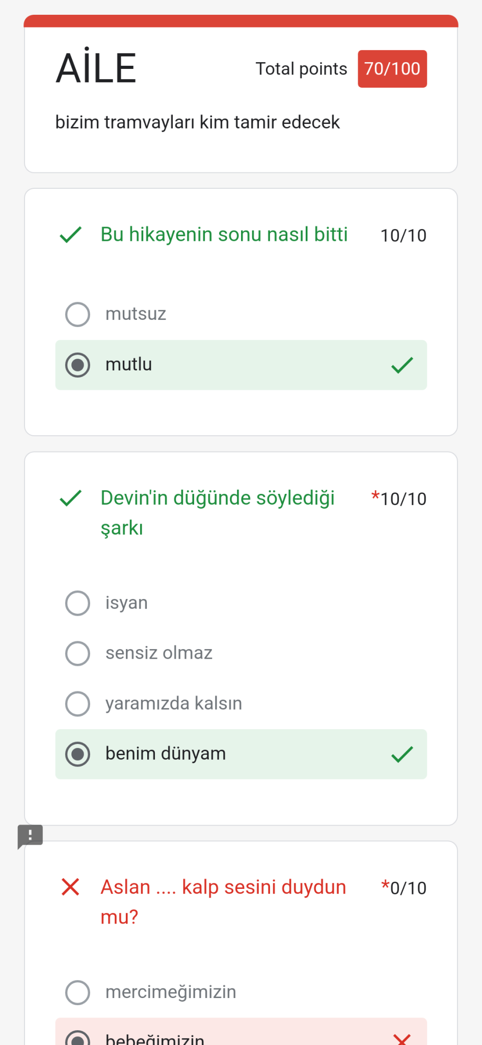The image size is (482, 1045).
Task: Click green checkmark beside 'Bu hikayenin sonu' question
Action: coord(70,235)
